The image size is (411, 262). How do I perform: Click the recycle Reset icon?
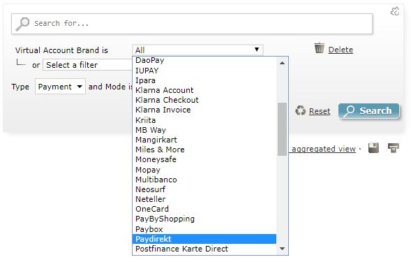click(300, 110)
